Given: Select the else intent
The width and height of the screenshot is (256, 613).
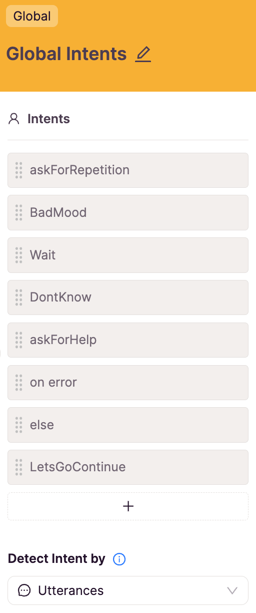Looking at the screenshot, I should 128,425.
